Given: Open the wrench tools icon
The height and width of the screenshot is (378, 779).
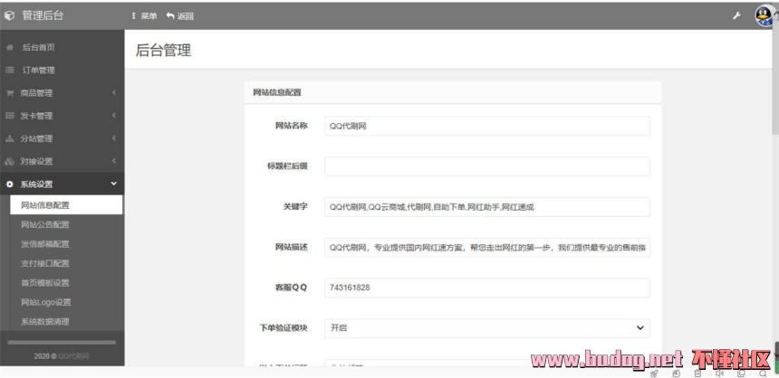Looking at the screenshot, I should (x=736, y=16).
